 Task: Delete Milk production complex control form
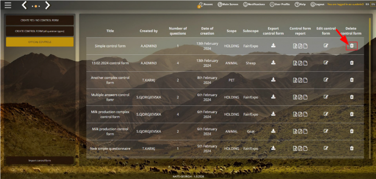pyautogui.click(x=352, y=114)
